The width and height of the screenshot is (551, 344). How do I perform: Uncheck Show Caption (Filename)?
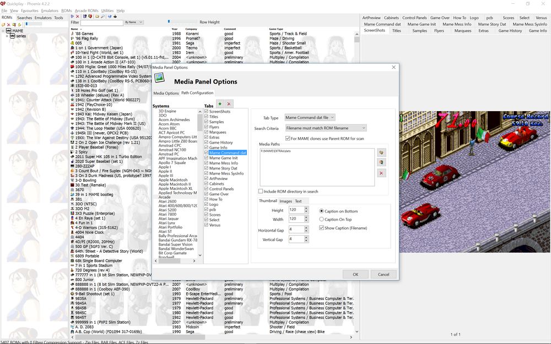[x=322, y=228]
